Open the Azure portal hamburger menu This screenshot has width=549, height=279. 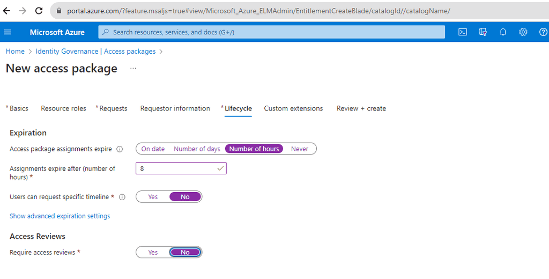click(x=8, y=32)
